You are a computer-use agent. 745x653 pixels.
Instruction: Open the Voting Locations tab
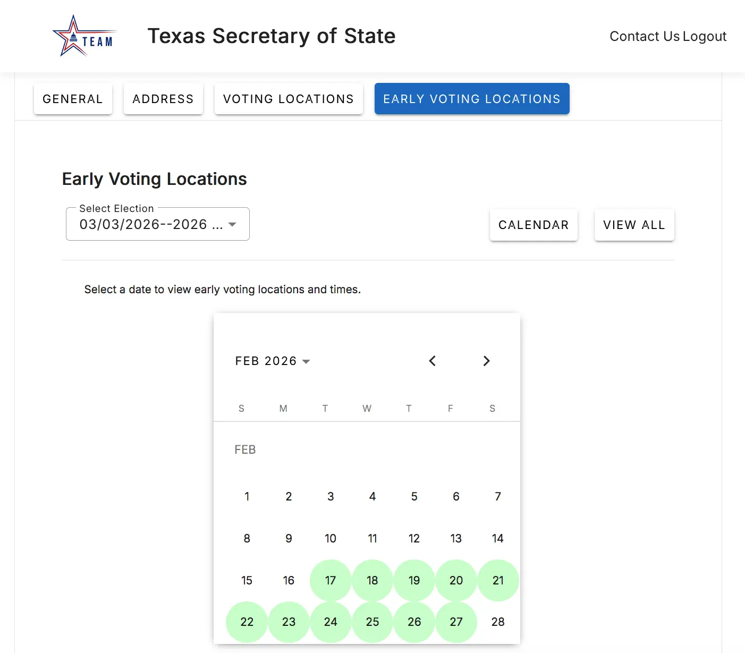[x=289, y=99]
